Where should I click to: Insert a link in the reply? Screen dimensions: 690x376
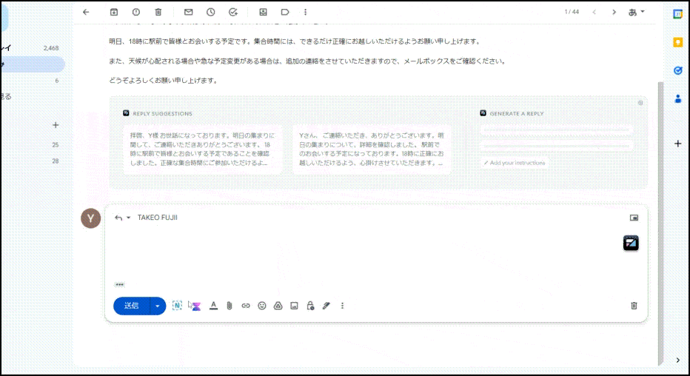[246, 306]
